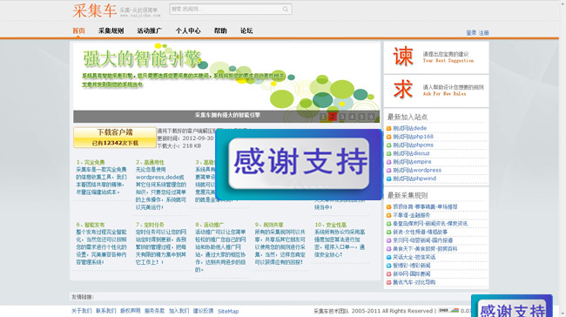The height and width of the screenshot is (317, 566).
Task: Open the 测试网站empire link
Action: [412, 162]
